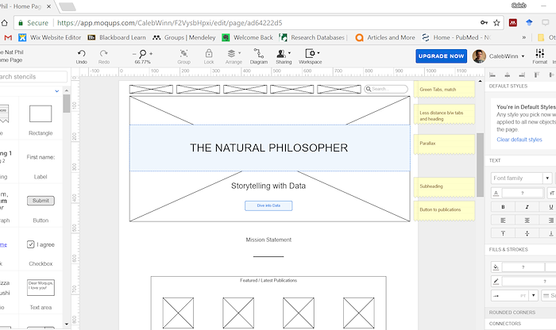Open the zoom magnifier control
Viewport: 556px width, 330px height.
coord(142,54)
